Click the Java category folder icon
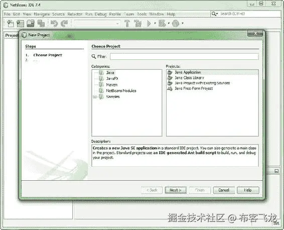This screenshot has height=230, width=284. [101, 73]
